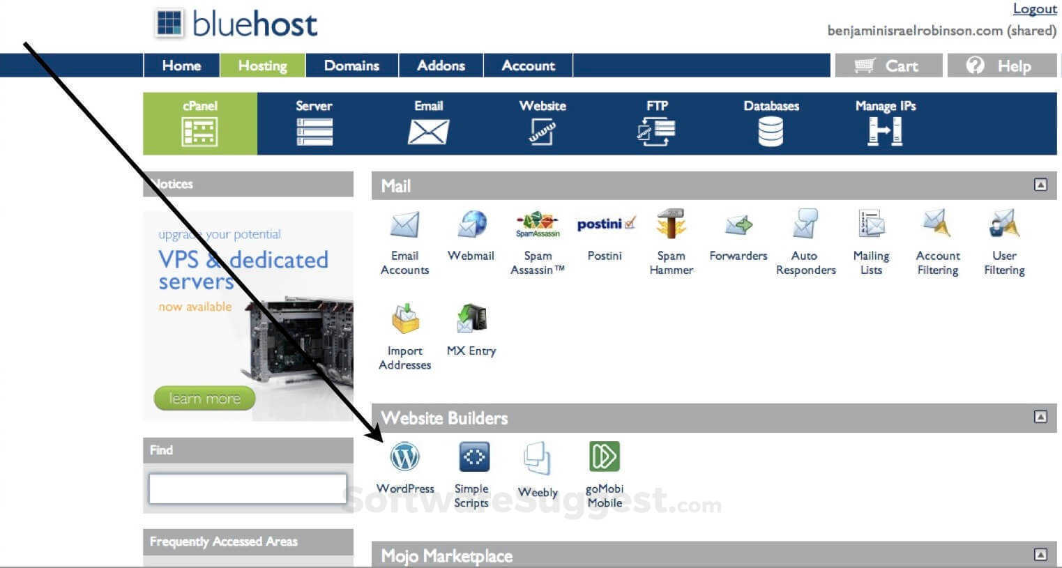Click the learn more button
The height and width of the screenshot is (568, 1062).
point(204,399)
